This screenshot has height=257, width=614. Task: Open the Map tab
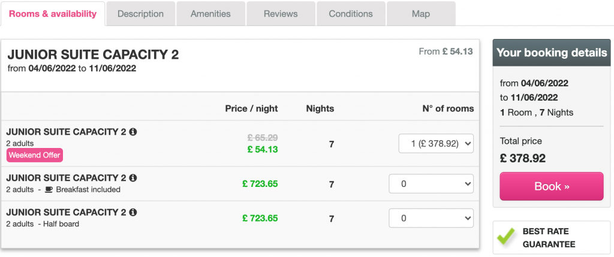(421, 14)
